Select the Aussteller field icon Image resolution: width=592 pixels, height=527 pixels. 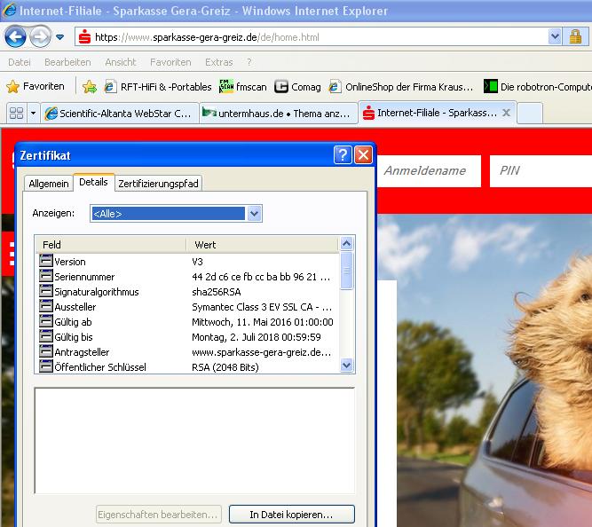(45, 306)
